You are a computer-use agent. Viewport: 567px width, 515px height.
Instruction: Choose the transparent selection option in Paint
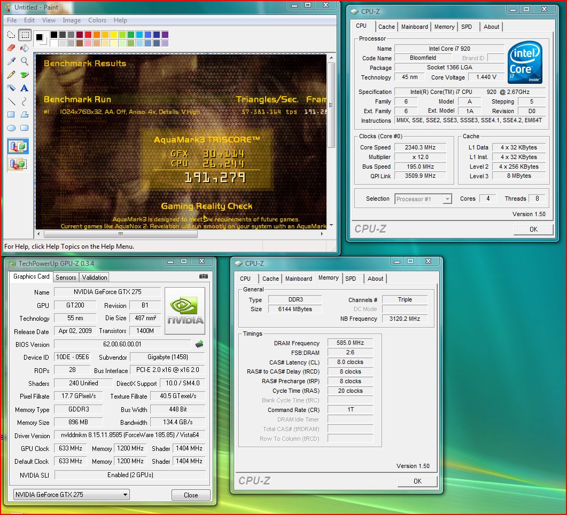(18, 164)
